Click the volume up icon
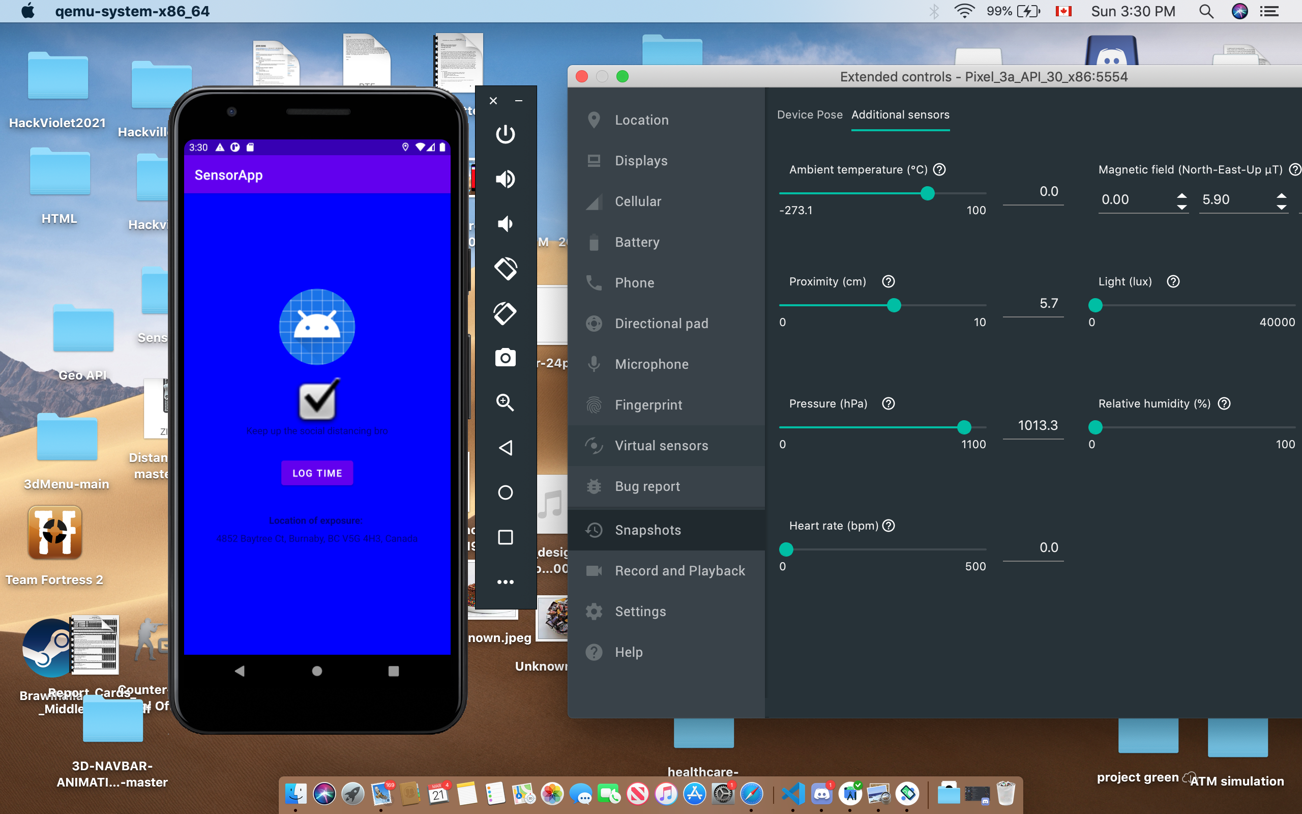Screen dimensions: 1302x814 [x=505, y=179]
